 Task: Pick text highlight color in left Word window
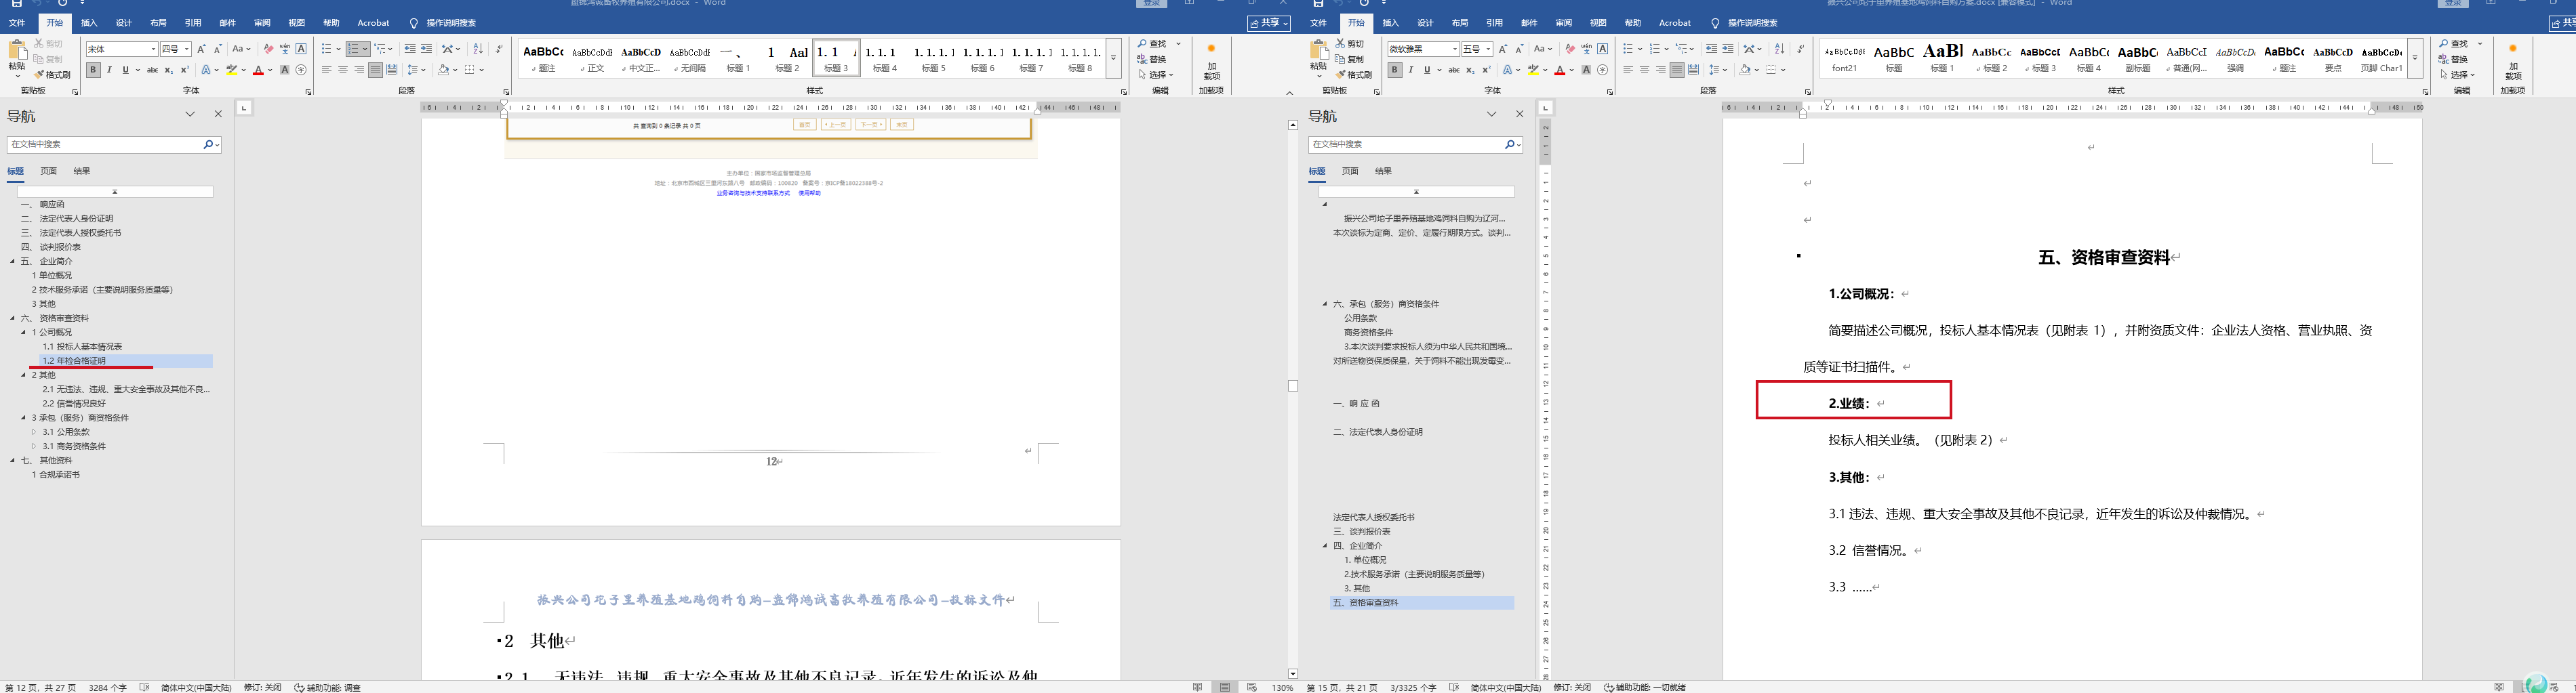pyautogui.click(x=231, y=70)
